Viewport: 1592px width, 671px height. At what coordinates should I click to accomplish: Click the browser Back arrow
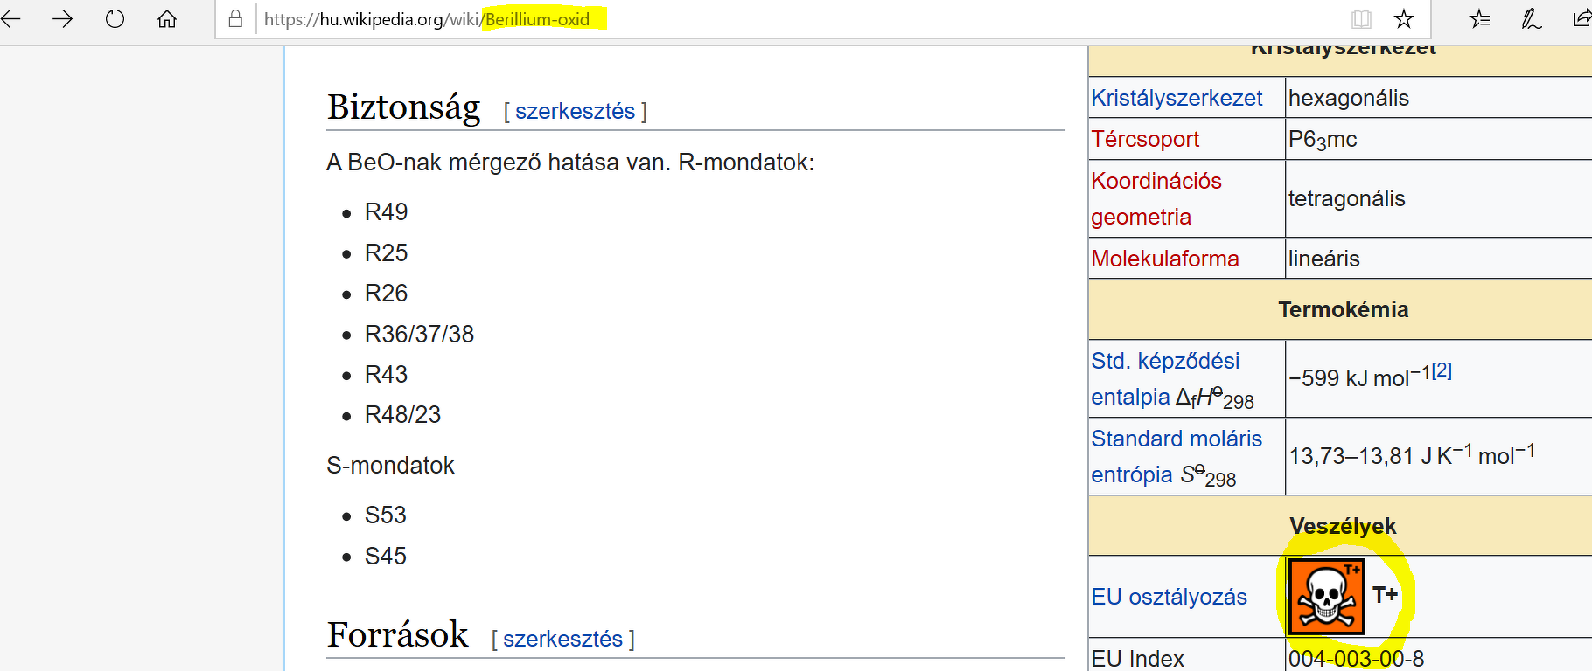pos(11,18)
